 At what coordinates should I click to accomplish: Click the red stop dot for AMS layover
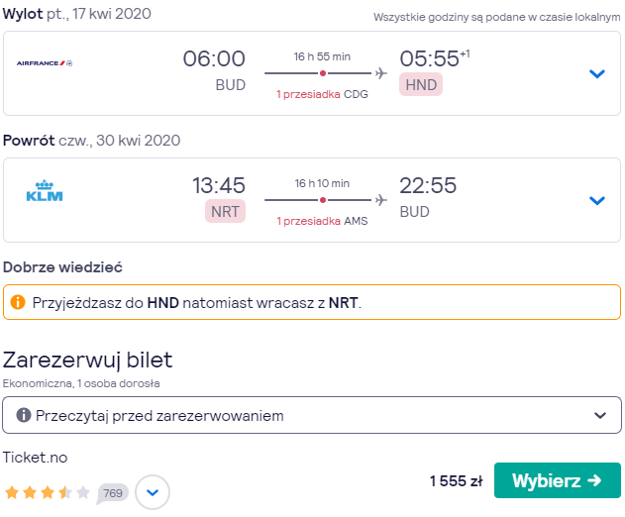tap(323, 200)
